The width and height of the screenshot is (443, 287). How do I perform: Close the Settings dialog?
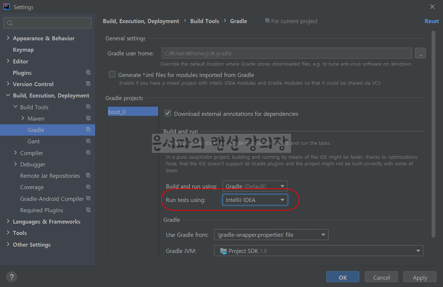pos(433,7)
